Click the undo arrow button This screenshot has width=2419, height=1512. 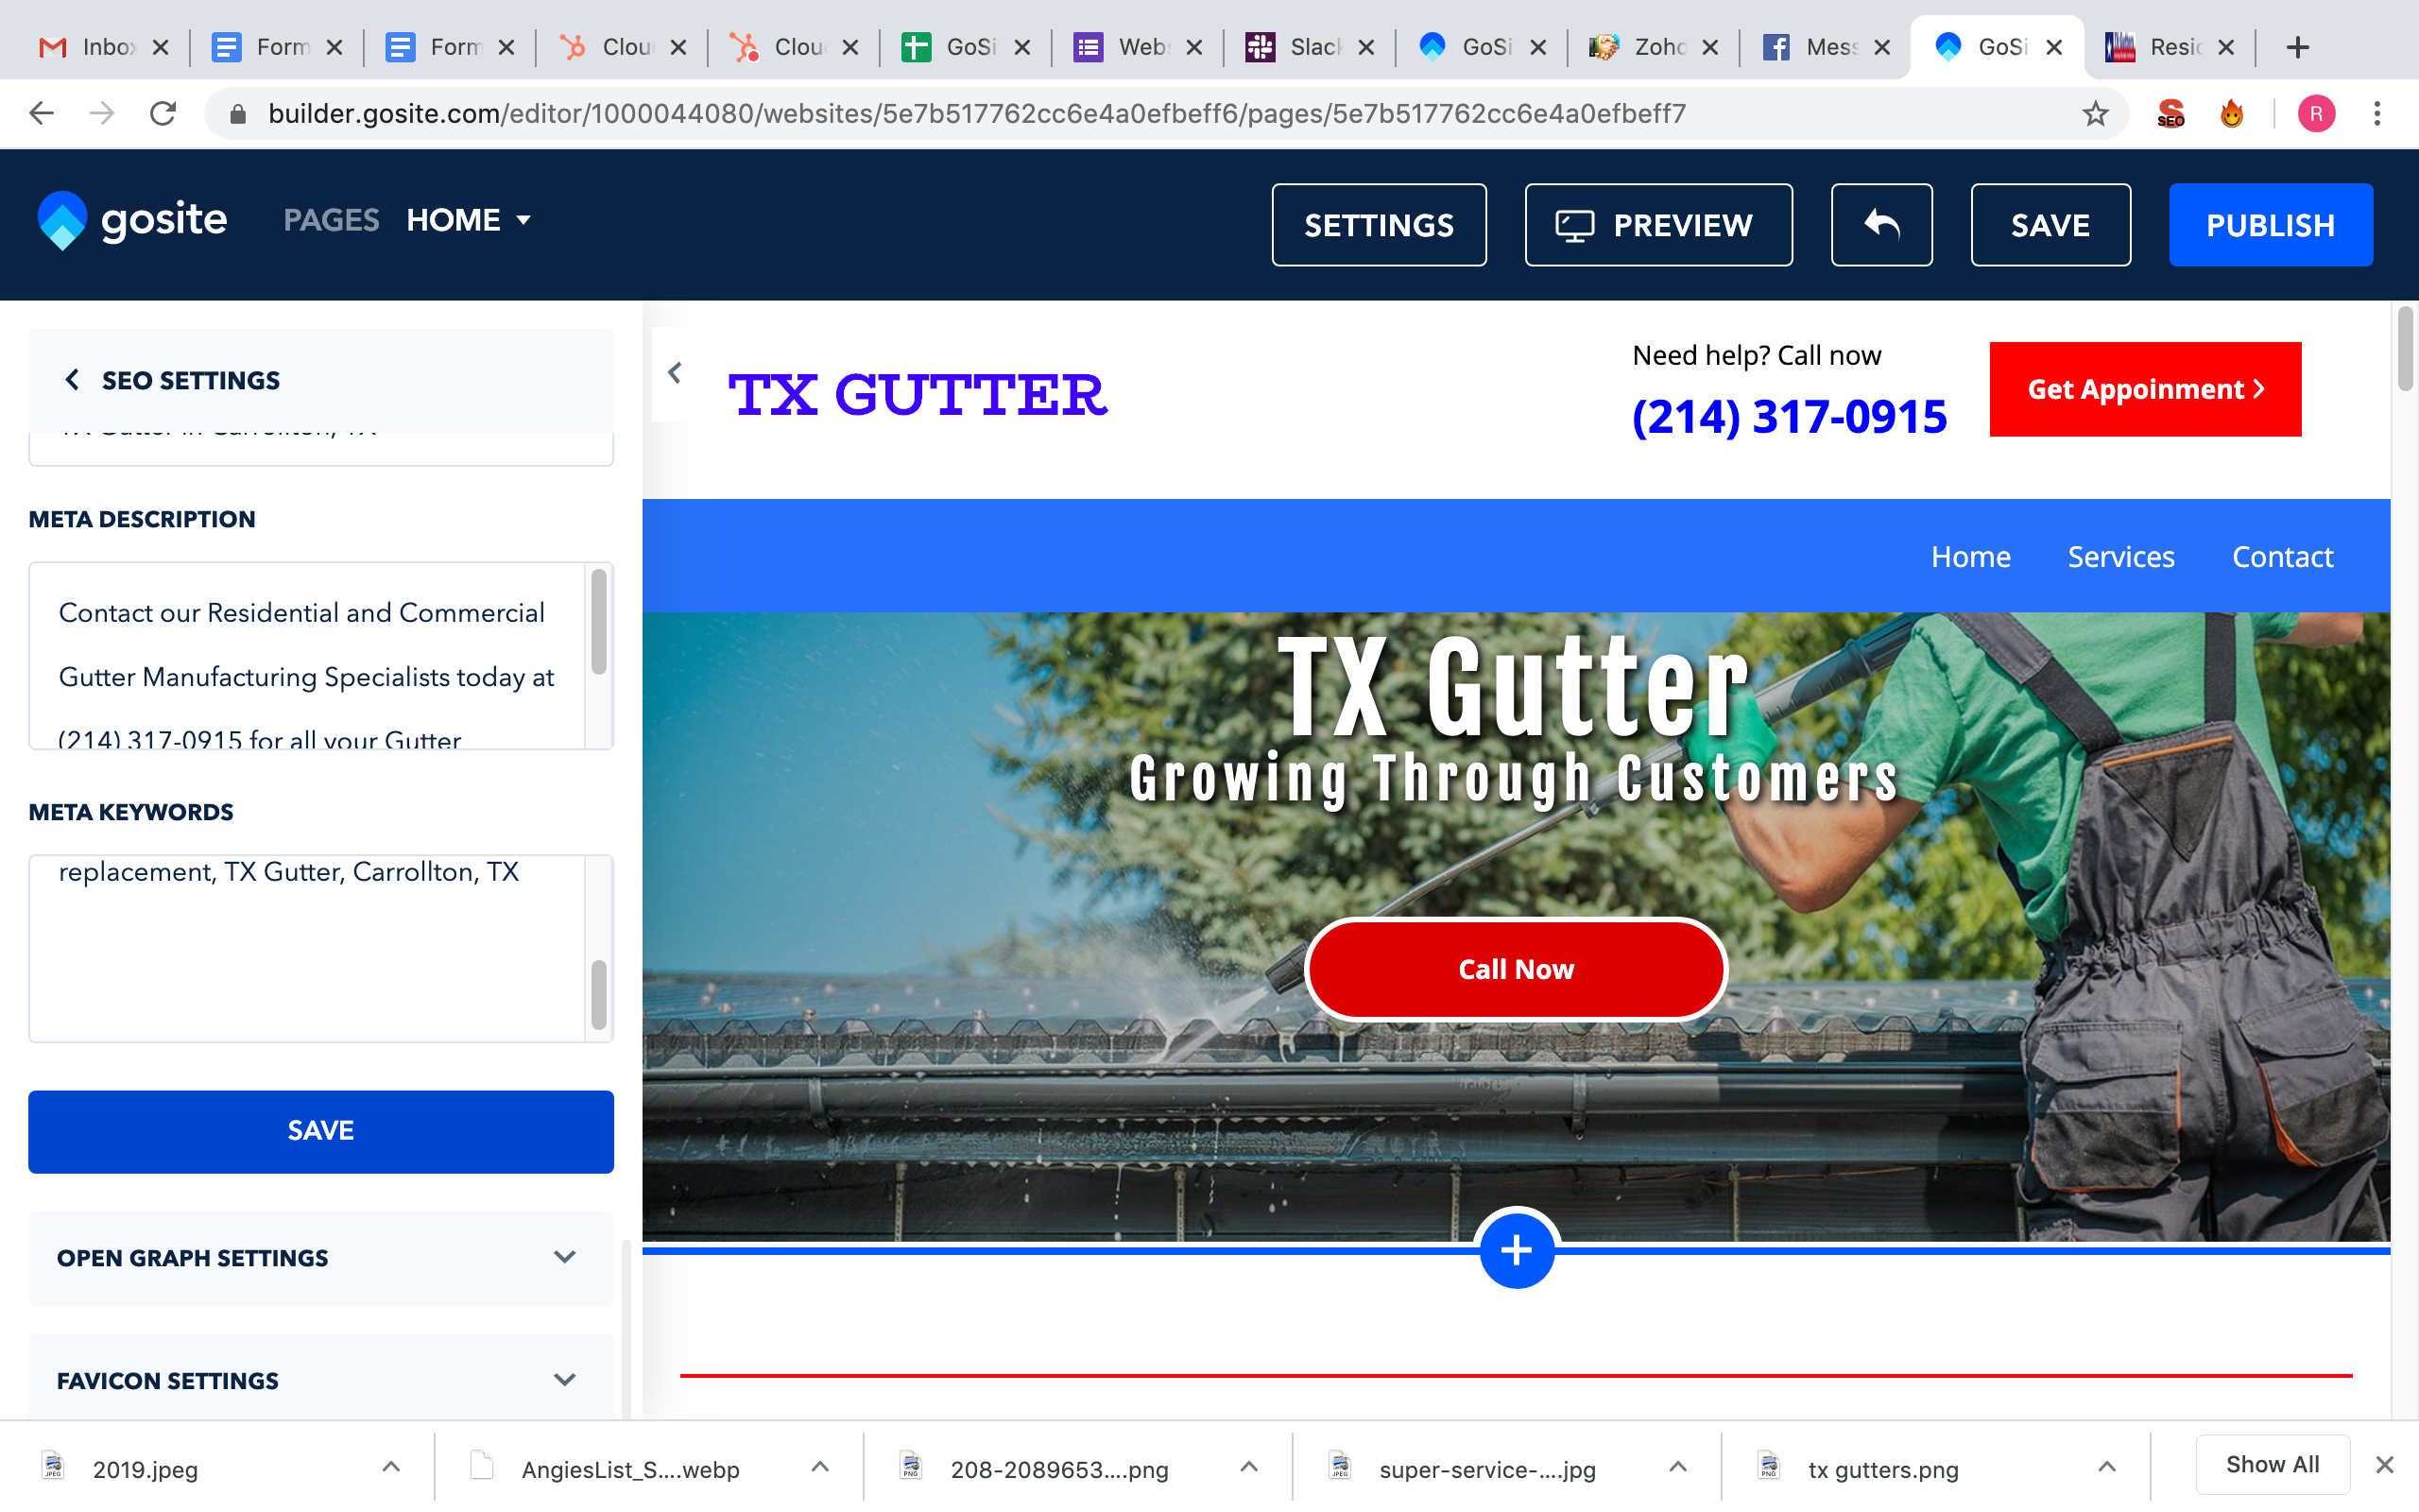point(1880,224)
